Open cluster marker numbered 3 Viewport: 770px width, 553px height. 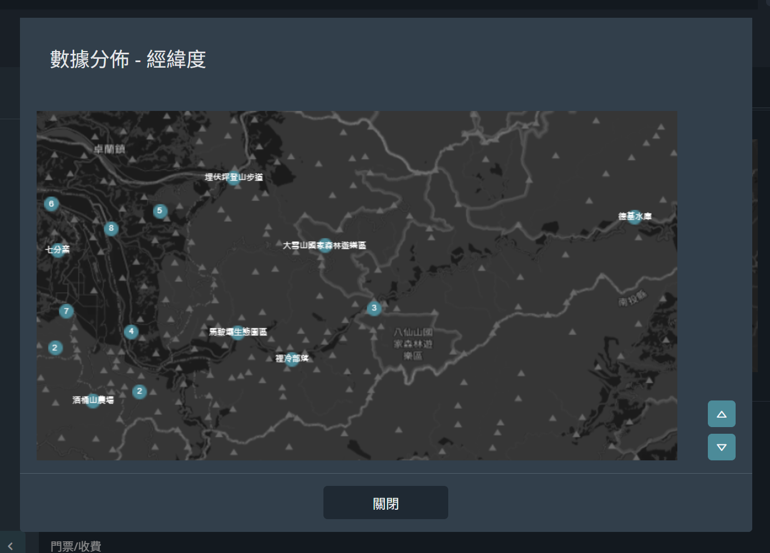click(x=374, y=308)
